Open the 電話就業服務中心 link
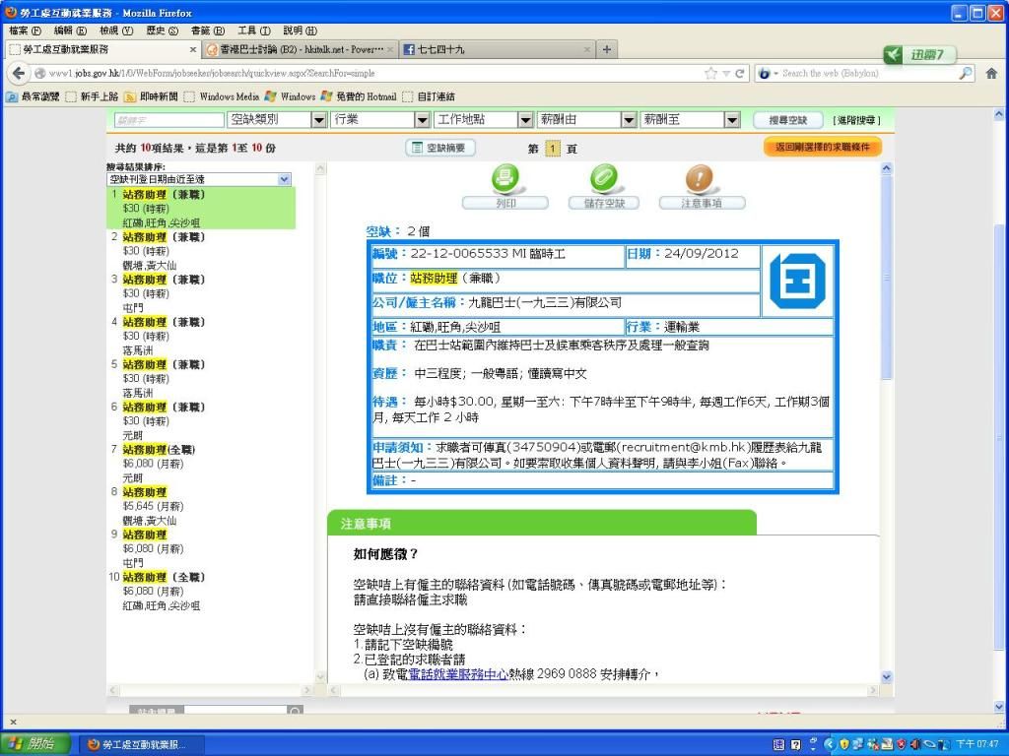The width and height of the screenshot is (1009, 756). pos(459,673)
